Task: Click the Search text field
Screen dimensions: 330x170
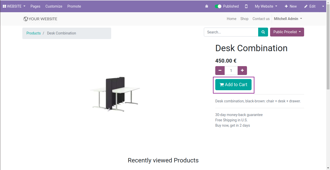Action: point(231,32)
